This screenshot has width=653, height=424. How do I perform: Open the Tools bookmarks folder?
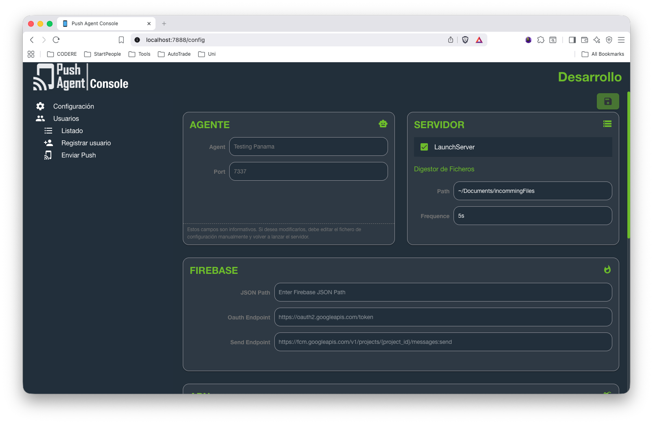point(139,54)
